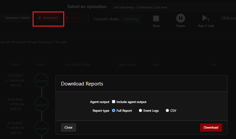Click the Decide column header

(x=15, y=65)
